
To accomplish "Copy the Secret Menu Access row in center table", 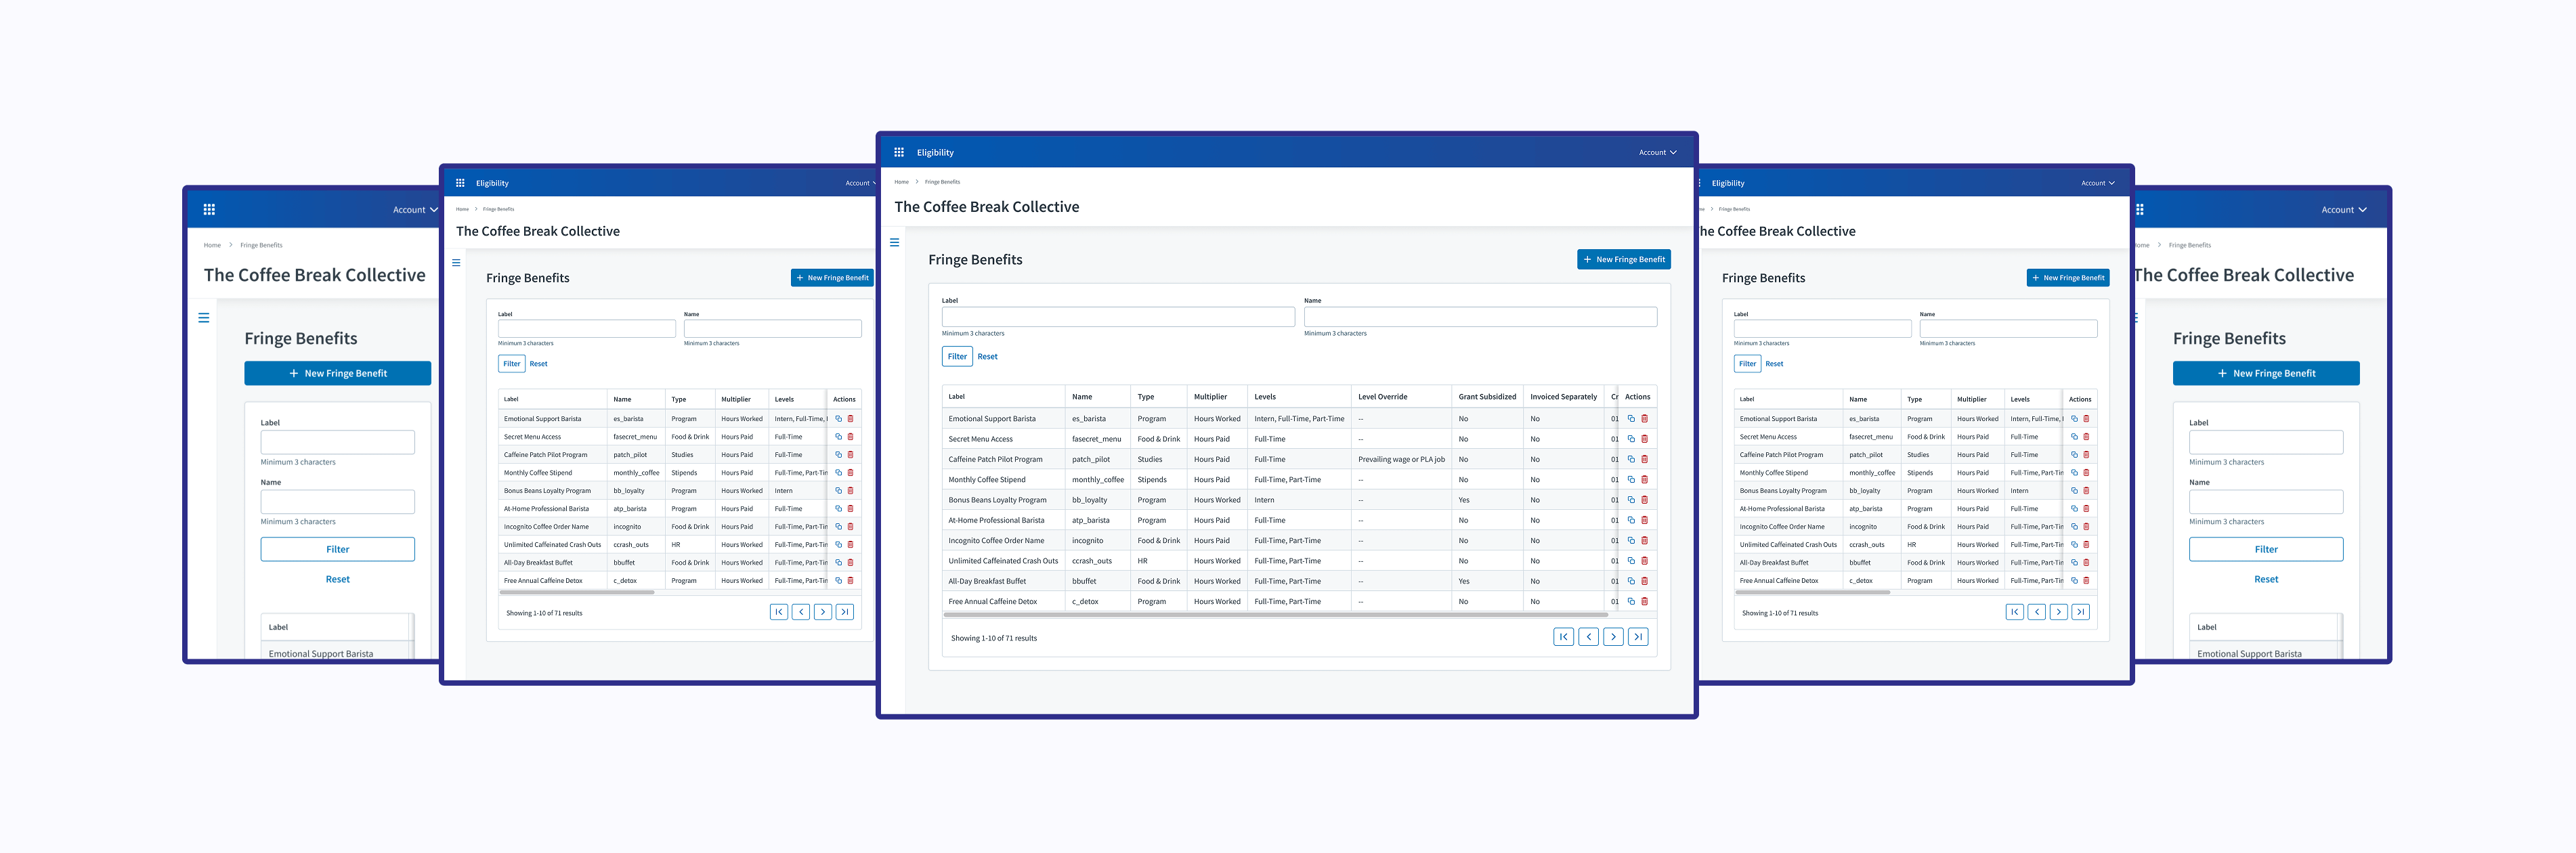I will click(1631, 439).
